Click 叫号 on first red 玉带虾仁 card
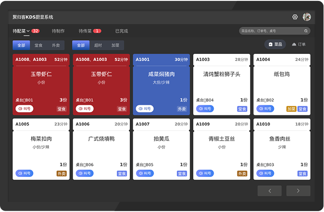This screenshot has height=212, width=324. (x=24, y=109)
